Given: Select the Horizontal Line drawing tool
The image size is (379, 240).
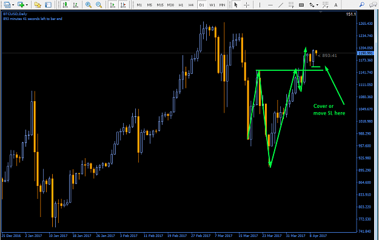Looking at the screenshot, I should (270, 5).
